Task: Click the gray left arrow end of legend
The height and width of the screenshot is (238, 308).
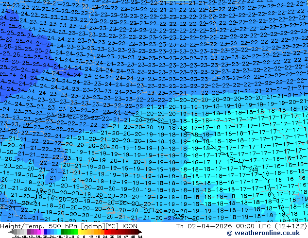Action: [x=11, y=232]
